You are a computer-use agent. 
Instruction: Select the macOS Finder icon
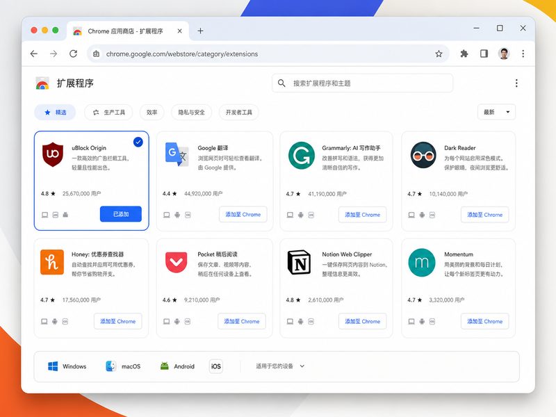[111, 366]
